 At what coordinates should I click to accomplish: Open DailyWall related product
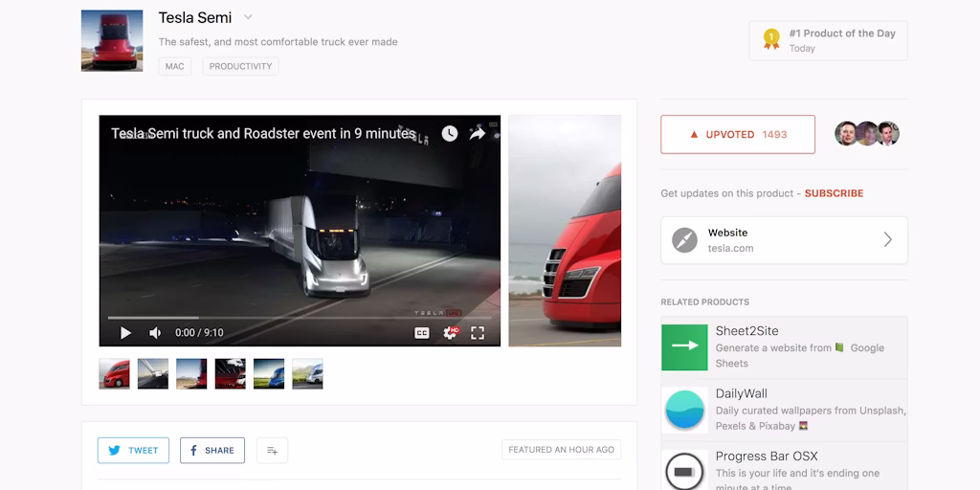[785, 410]
